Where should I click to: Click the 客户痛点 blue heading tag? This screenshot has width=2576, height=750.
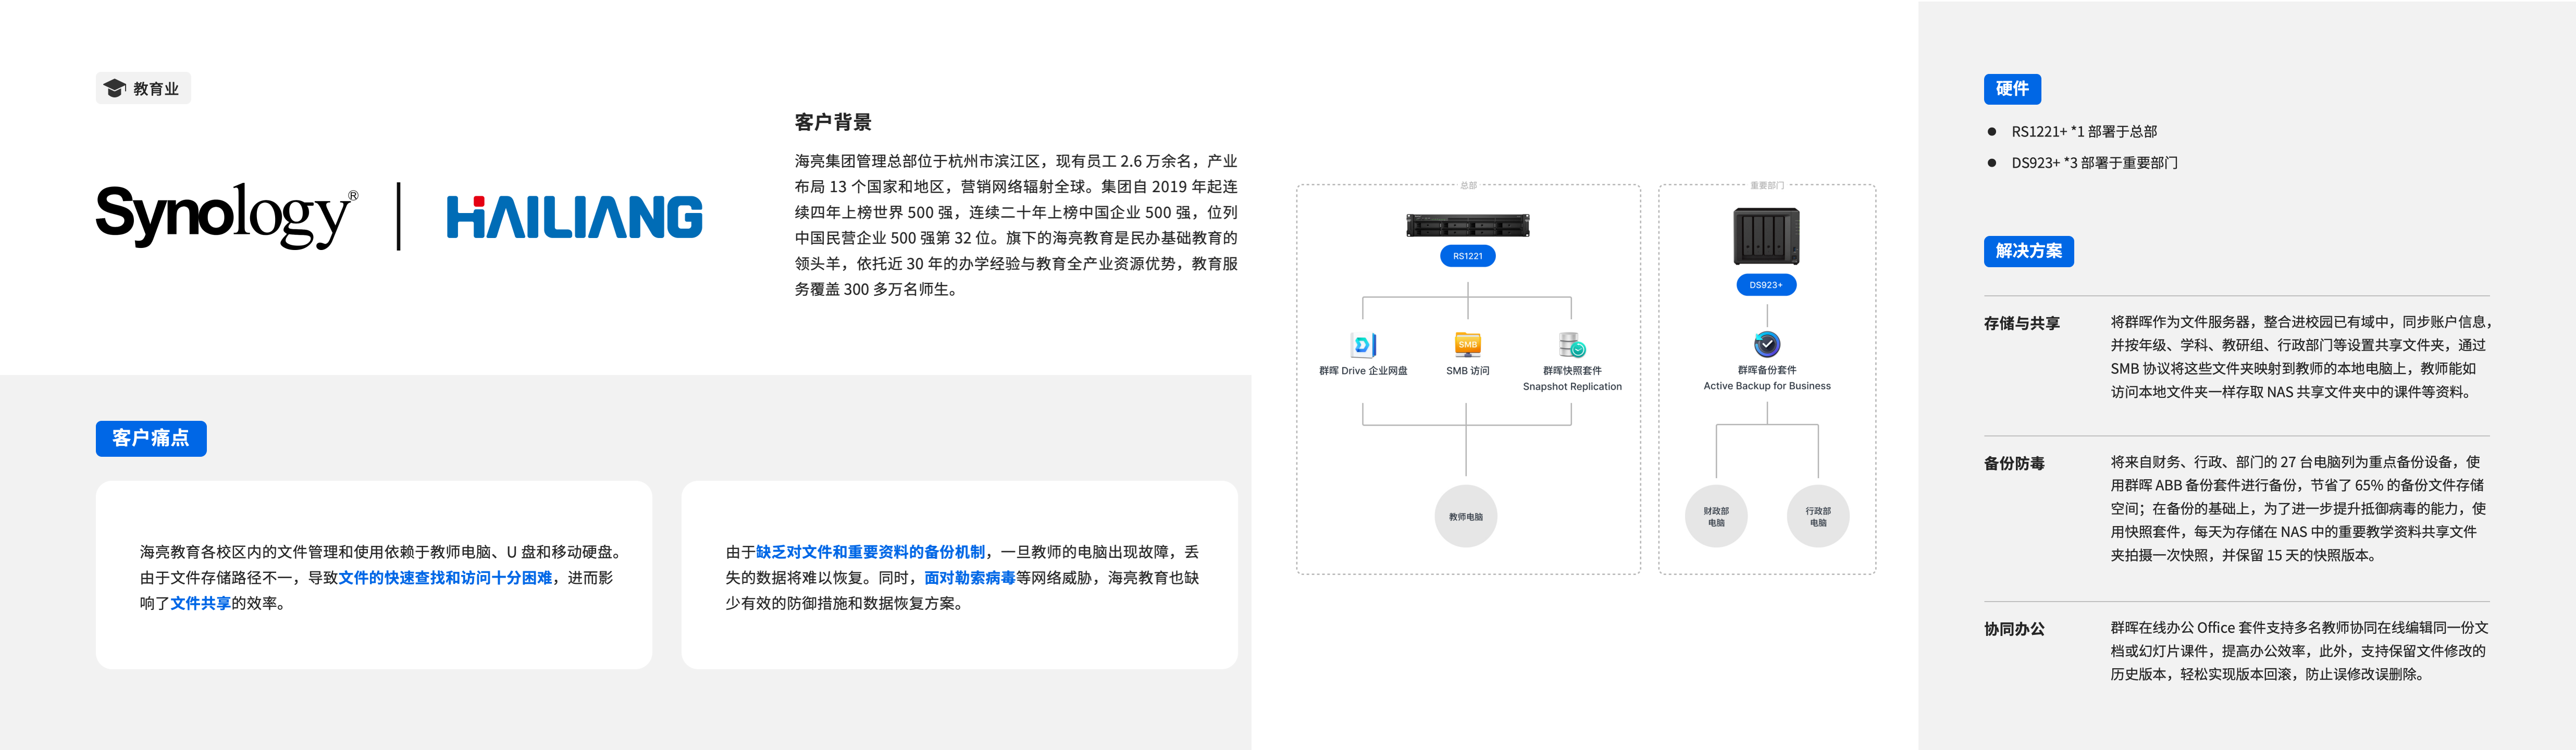click(151, 438)
